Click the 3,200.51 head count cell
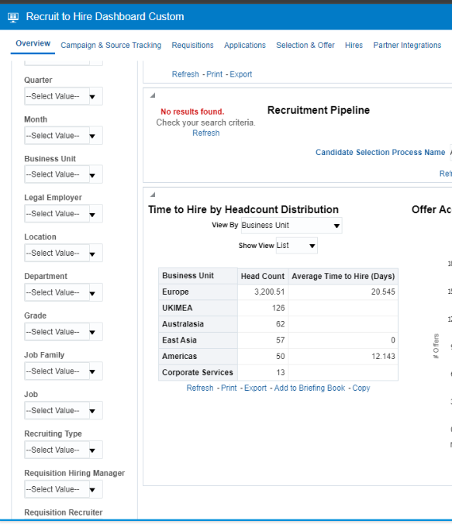The image size is (452, 528). pos(263,292)
